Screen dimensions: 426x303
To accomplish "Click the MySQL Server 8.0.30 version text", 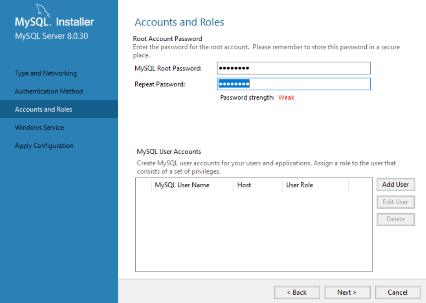I will (52, 36).
